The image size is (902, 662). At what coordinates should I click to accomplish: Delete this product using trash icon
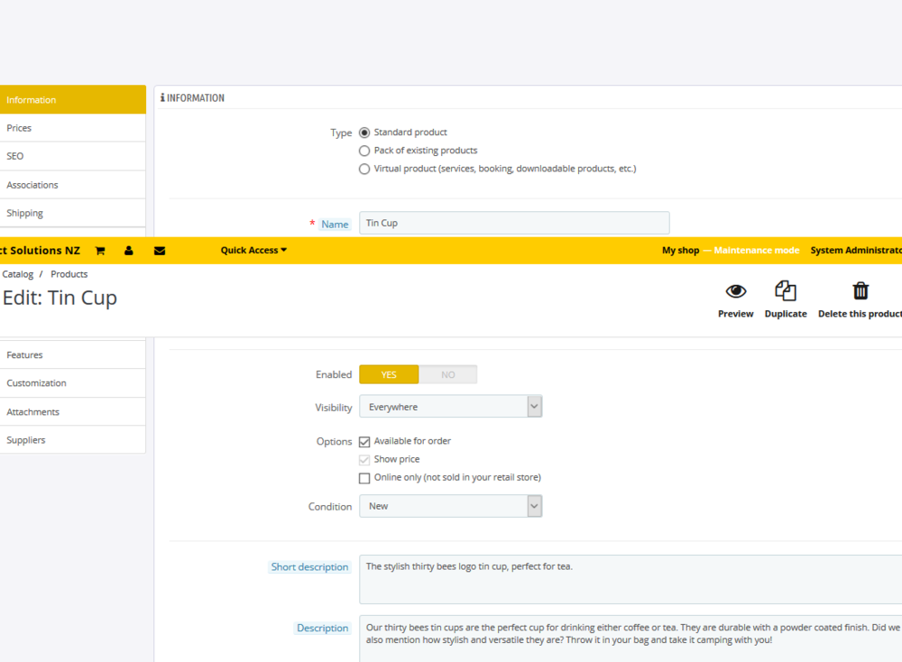pos(860,290)
